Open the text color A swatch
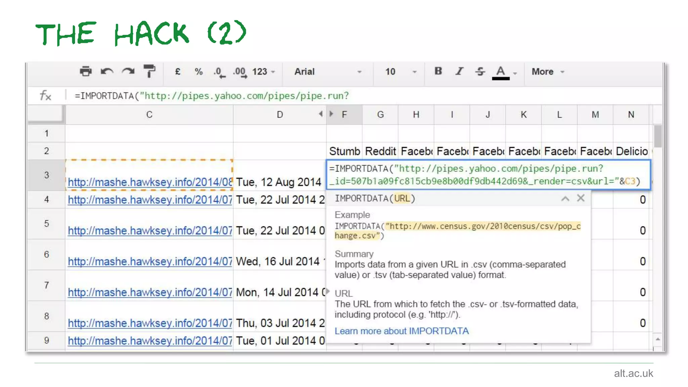Screen dimensions: 688x387 (501, 72)
